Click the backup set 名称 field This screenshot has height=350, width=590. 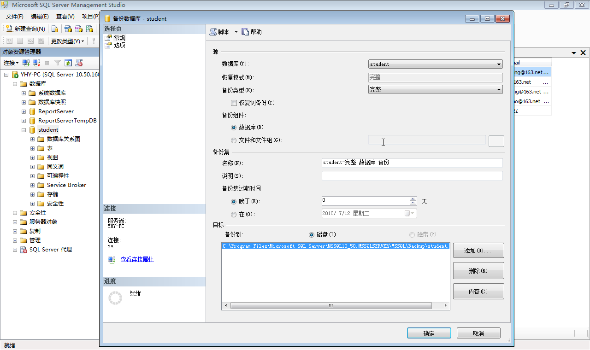[x=412, y=163]
